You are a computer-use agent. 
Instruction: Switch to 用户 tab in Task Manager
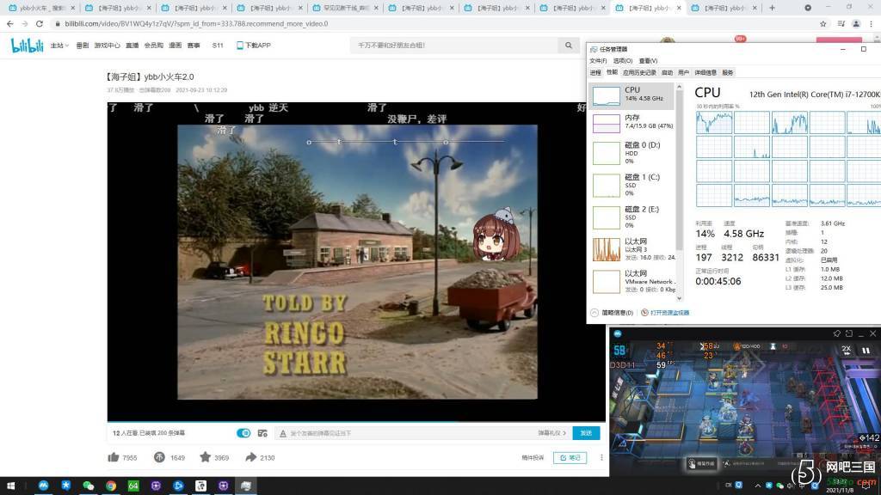tap(683, 72)
